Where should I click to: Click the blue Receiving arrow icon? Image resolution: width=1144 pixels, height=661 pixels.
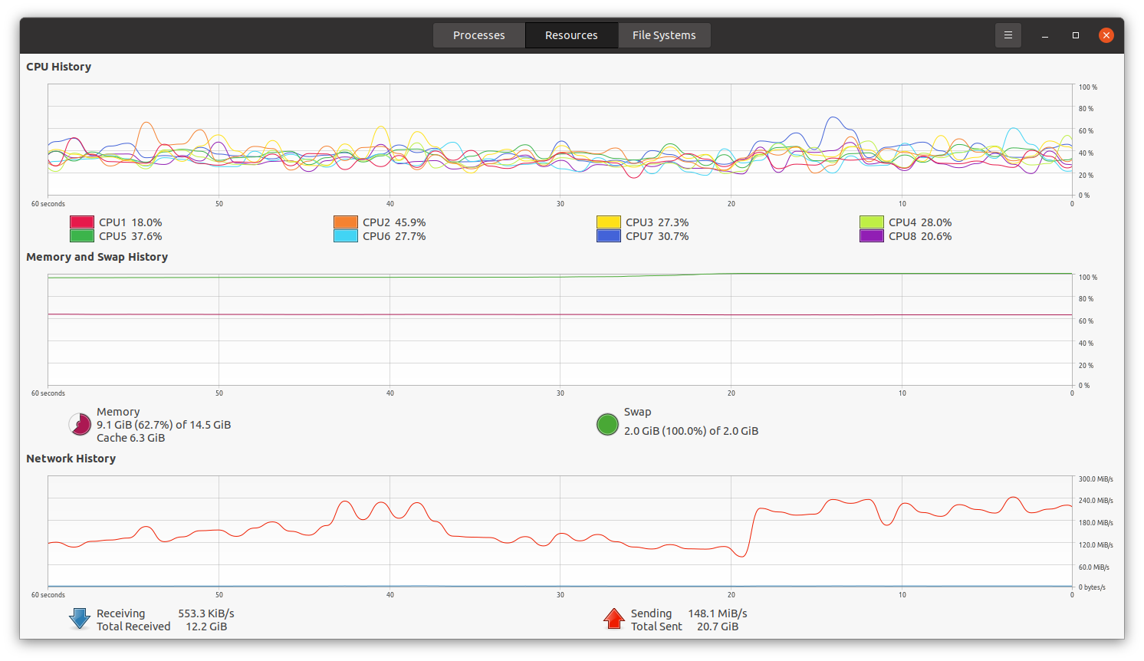pos(80,620)
